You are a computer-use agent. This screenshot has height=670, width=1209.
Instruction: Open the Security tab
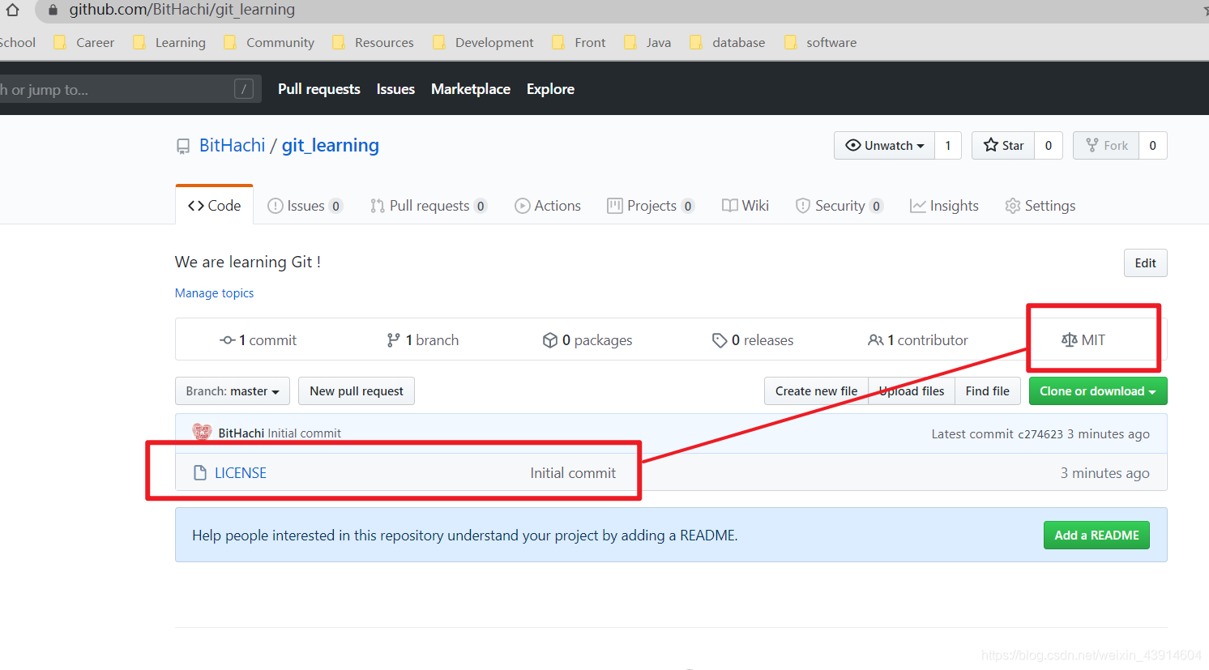[x=839, y=206]
